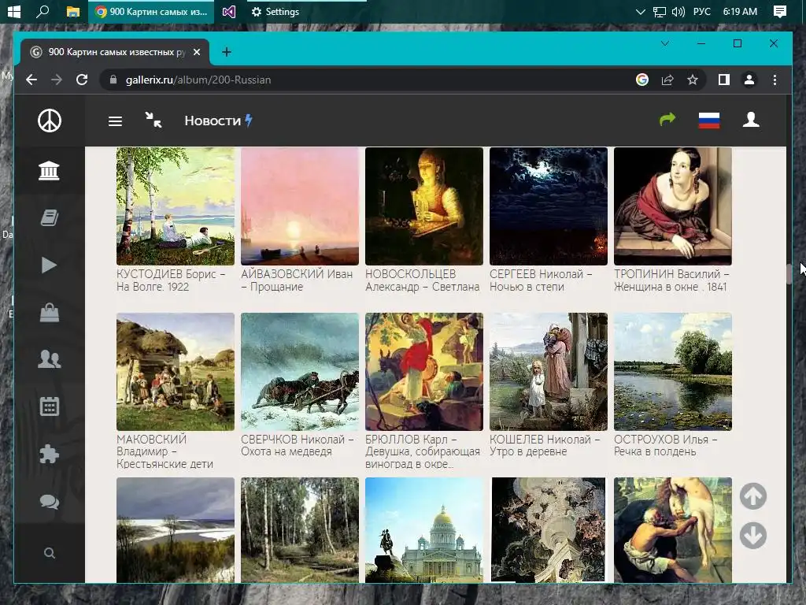Screen dimensions: 806x605
Task: Click caption АЙВАЗОВСКИЙ Иван – Прощание
Action: pyautogui.click(x=297, y=280)
